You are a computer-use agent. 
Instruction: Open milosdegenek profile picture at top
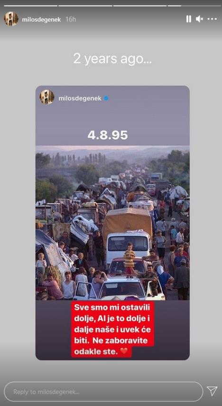tap(11, 19)
